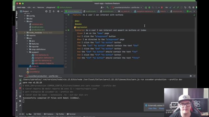Expand the step-definitions folder

point(27,49)
